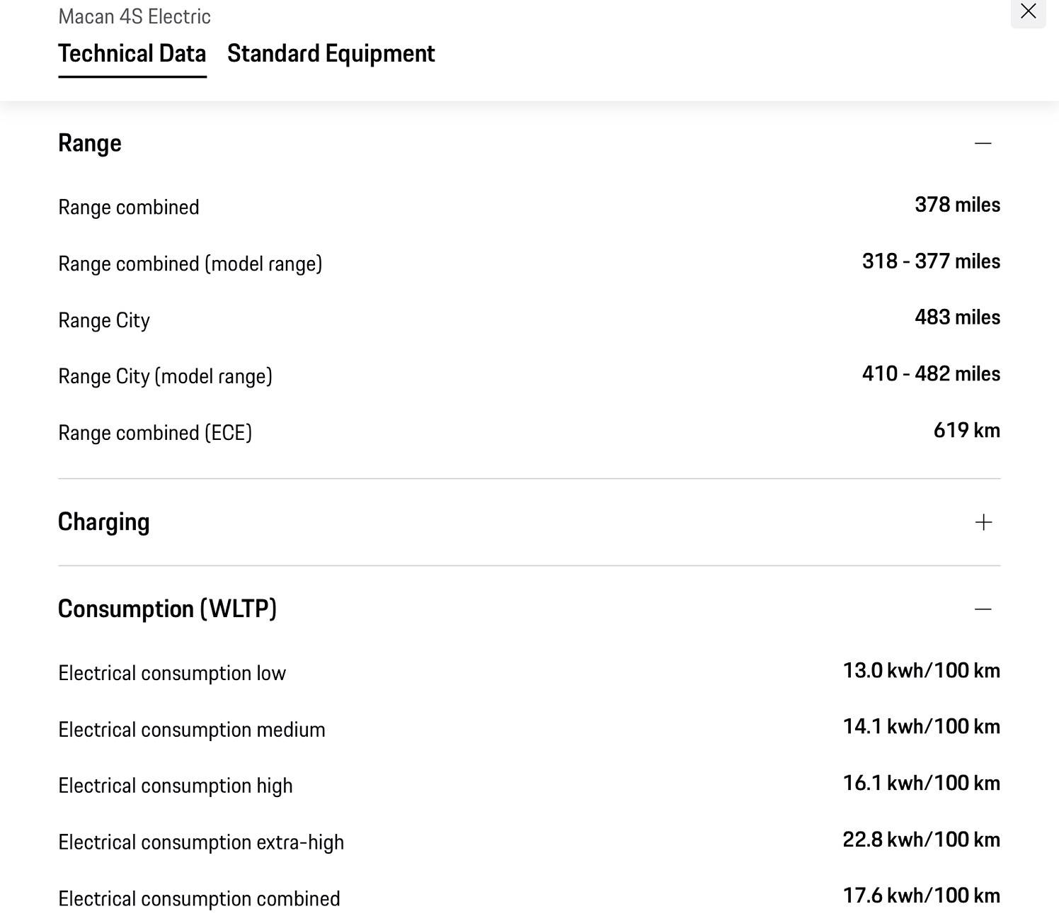Collapse the Consumption (WLTP) minus icon
Viewport: 1059px width, 921px height.
[x=983, y=609]
